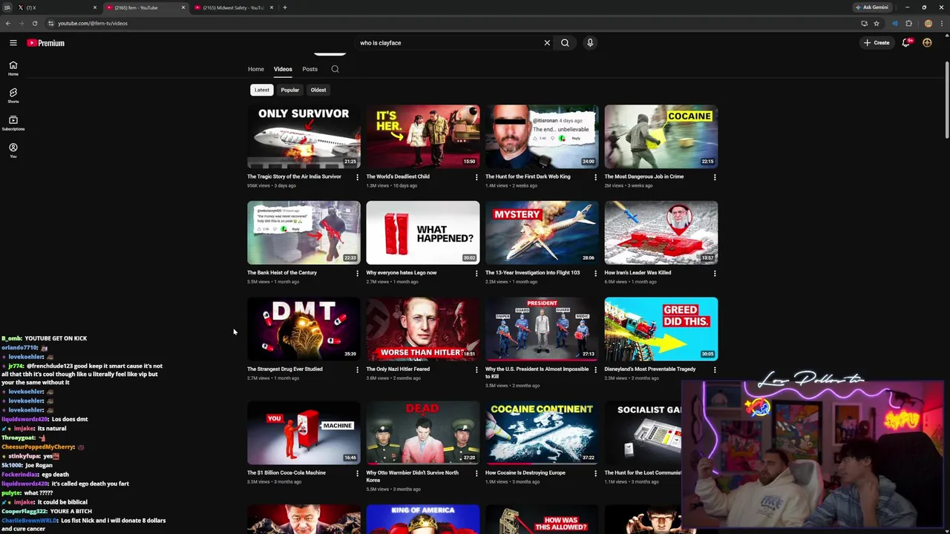Screen dimensions: 950x534
Task: Open the COCAINE thumbnail video
Action: pos(661,136)
